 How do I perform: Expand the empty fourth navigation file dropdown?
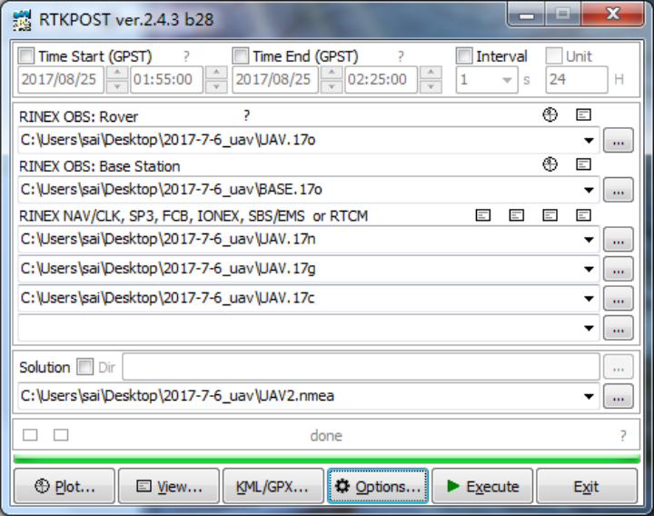tap(589, 328)
